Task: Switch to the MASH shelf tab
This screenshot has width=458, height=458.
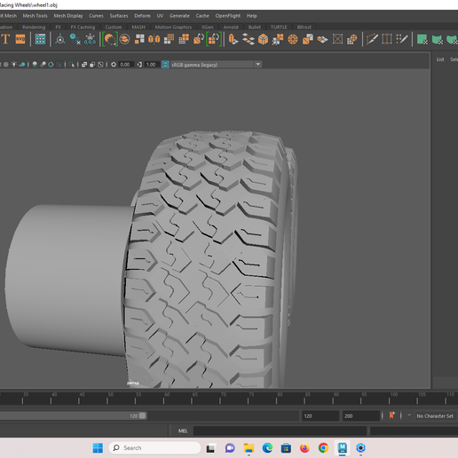Action: click(x=138, y=27)
